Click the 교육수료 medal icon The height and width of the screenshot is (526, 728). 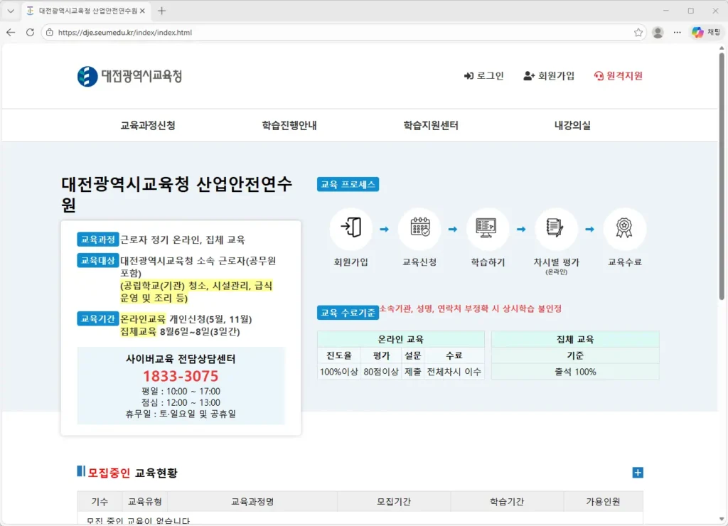point(624,229)
